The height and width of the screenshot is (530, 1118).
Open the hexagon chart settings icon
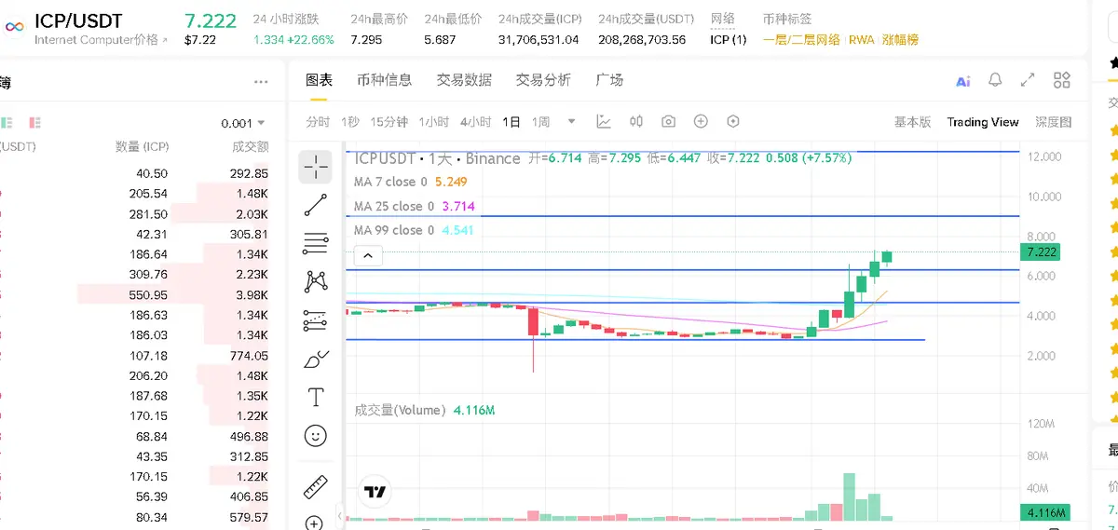(733, 121)
